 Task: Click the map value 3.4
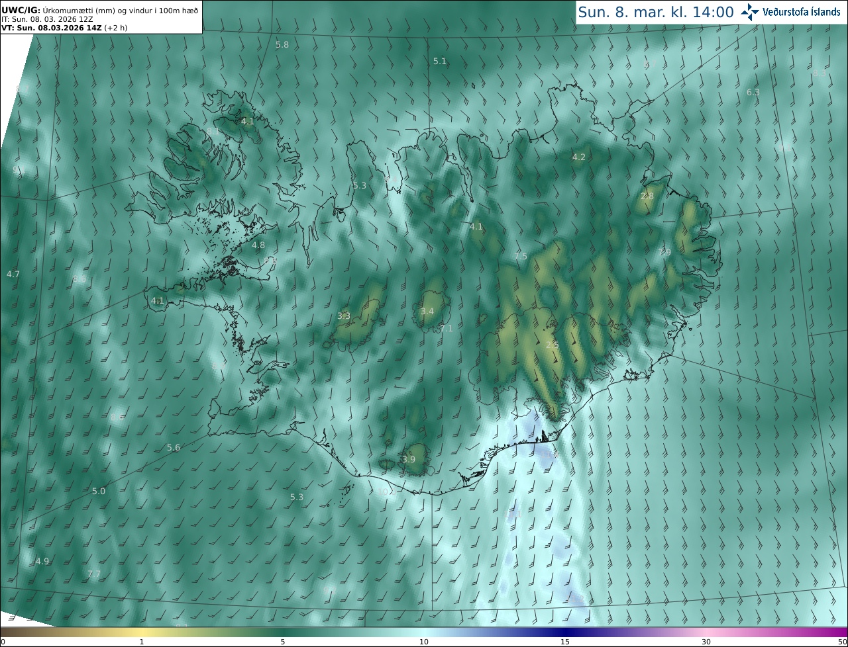point(427,311)
